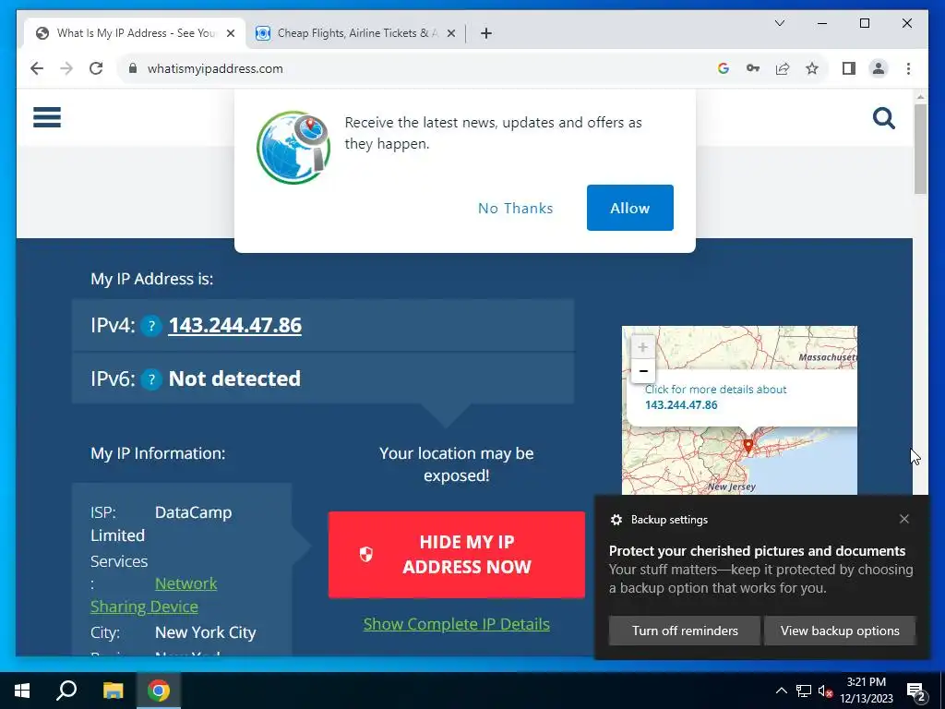This screenshot has width=945, height=709.
Task: Open a new browser tab
Action: click(x=486, y=34)
